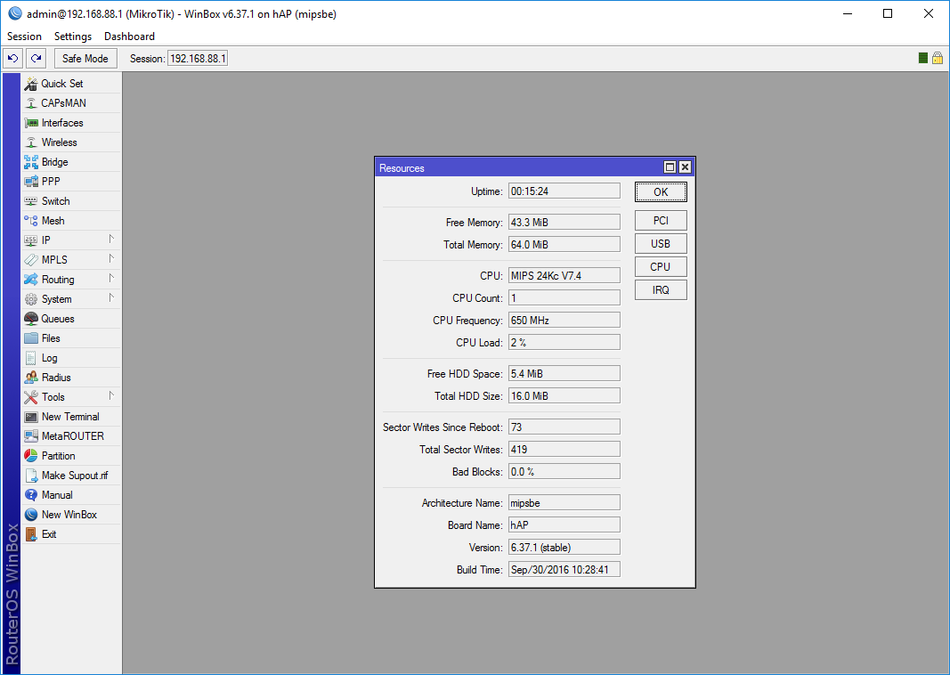Open the Partition sidebar icon

tap(31, 456)
